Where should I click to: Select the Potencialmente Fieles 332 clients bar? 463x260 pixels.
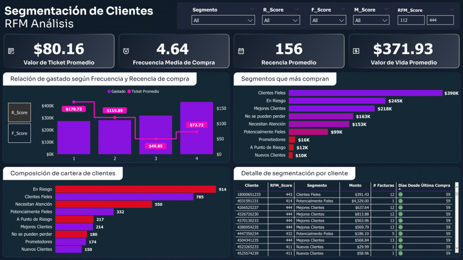[x=84, y=212]
